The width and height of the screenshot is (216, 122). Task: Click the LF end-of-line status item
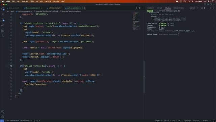[x=179, y=121]
